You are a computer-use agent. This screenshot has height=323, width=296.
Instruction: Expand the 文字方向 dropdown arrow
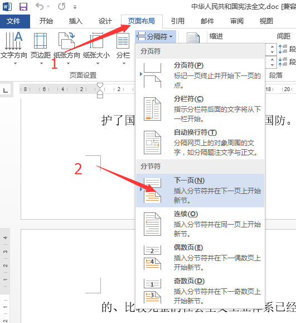(15, 64)
